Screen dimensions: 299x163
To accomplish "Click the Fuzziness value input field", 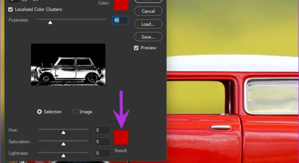I will [120, 20].
